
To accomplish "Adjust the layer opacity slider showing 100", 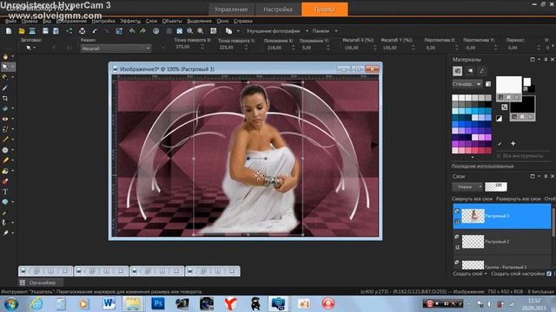I will point(496,187).
